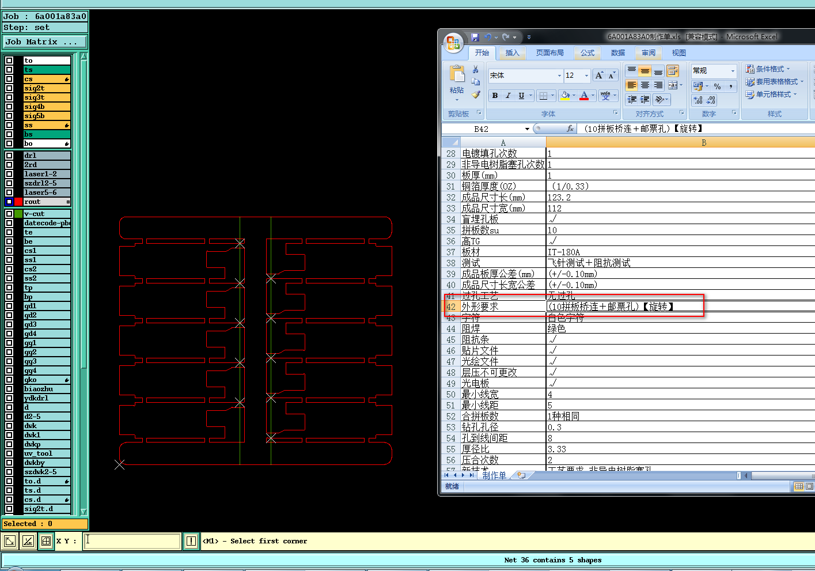Open 条件格式 conditional formatting dropdown

tap(768, 69)
